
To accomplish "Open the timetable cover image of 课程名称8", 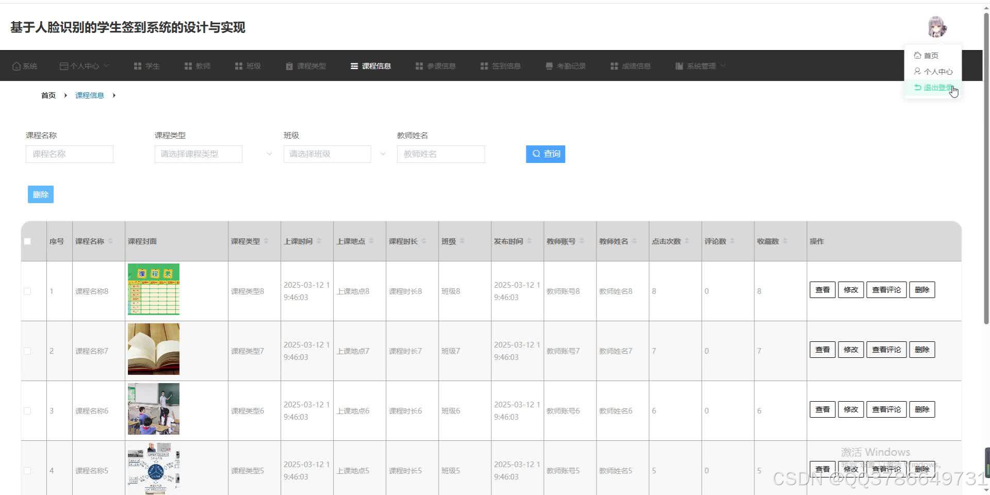I will pyautogui.click(x=154, y=289).
